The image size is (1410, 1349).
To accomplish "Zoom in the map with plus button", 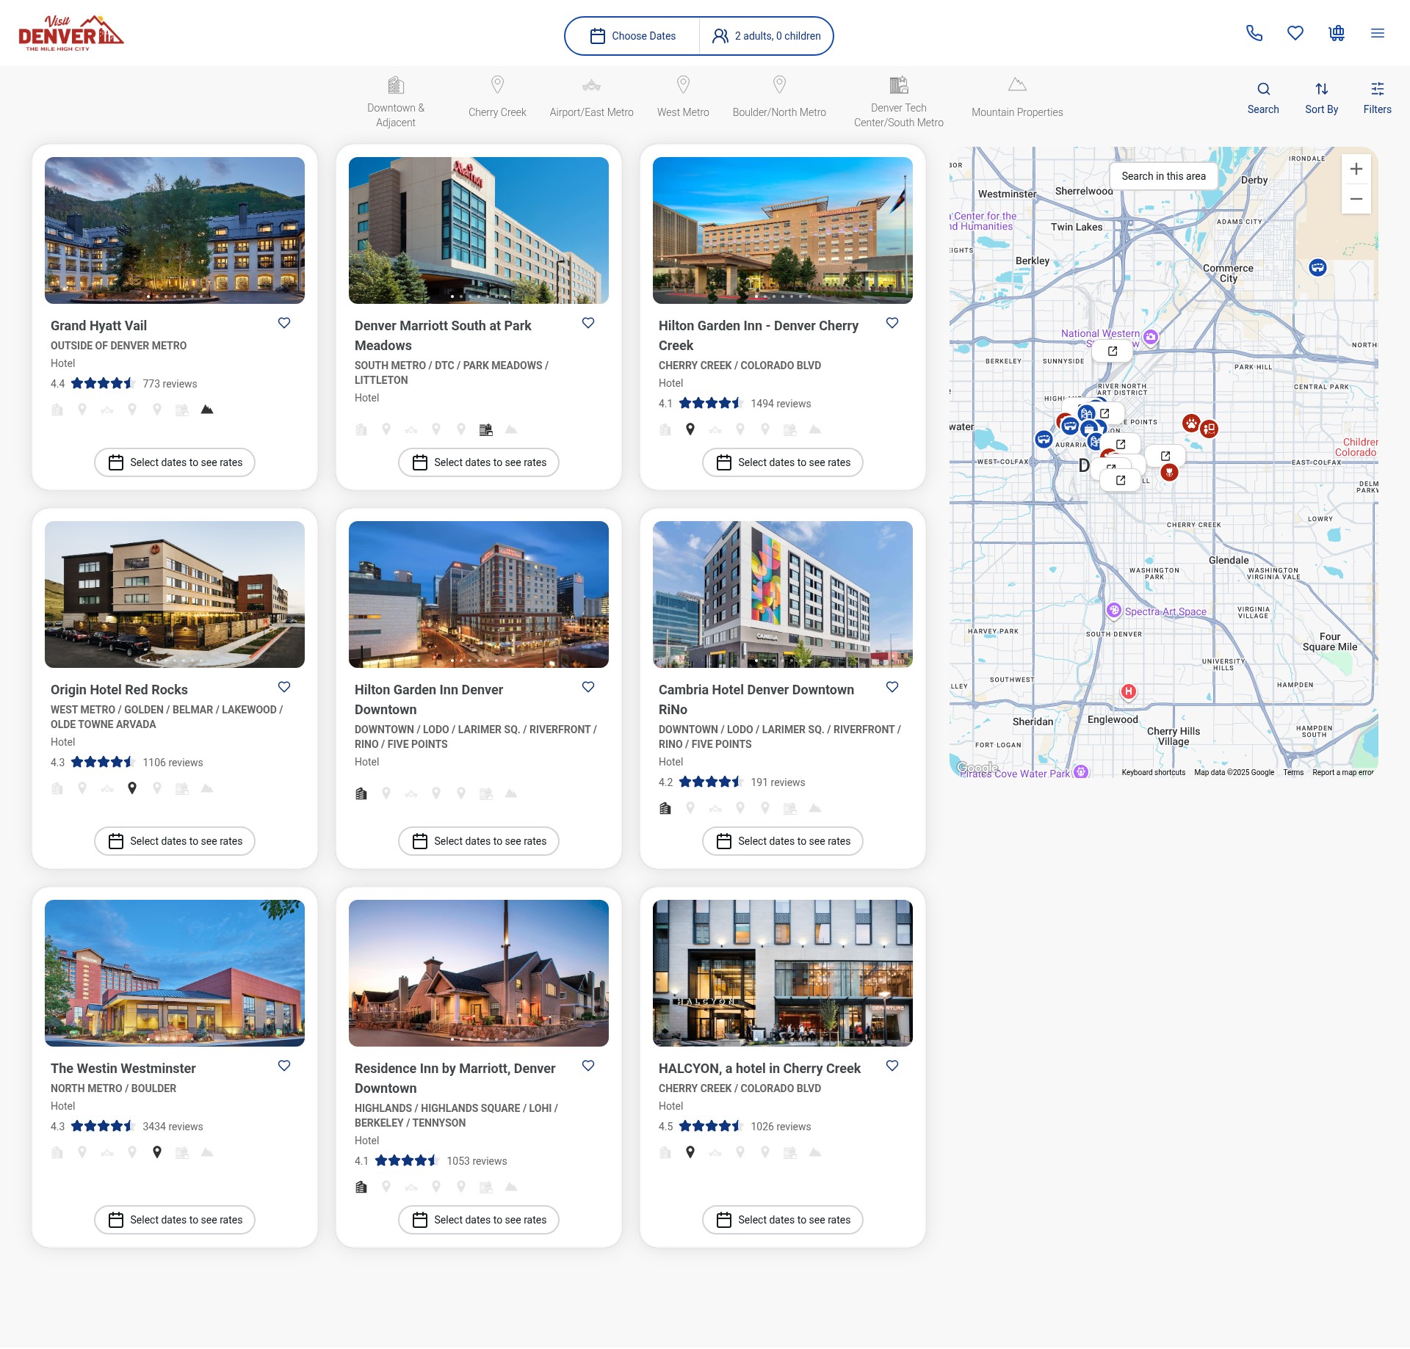I will tap(1356, 169).
